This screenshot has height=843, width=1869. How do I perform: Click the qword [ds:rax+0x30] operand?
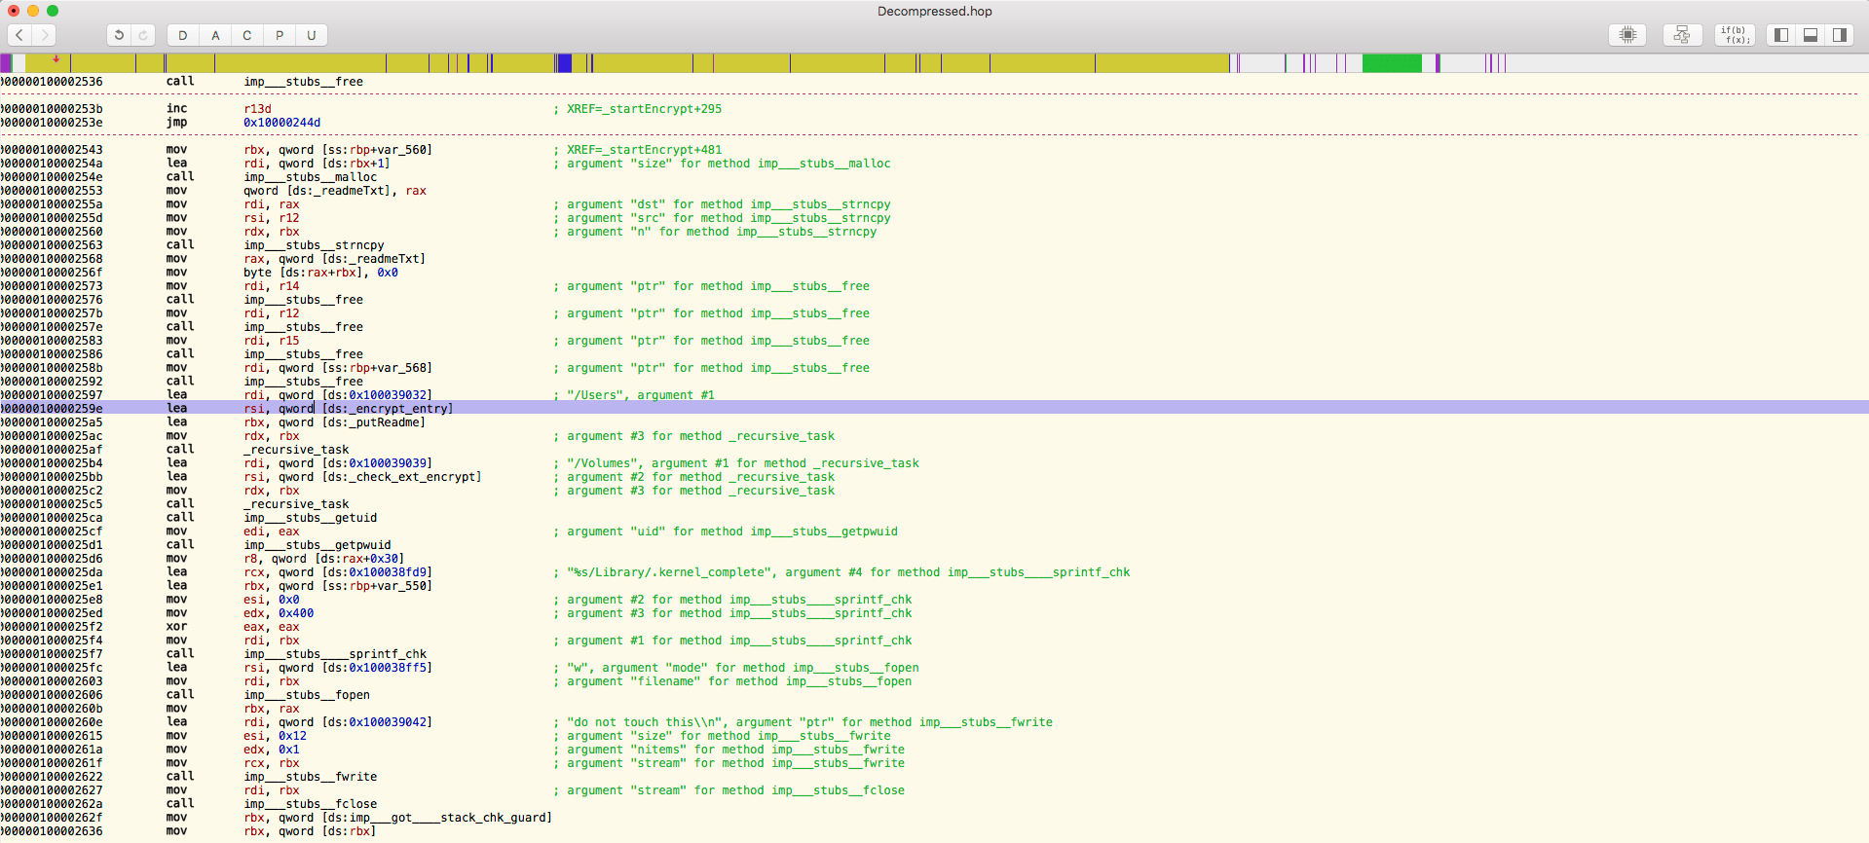tap(338, 559)
